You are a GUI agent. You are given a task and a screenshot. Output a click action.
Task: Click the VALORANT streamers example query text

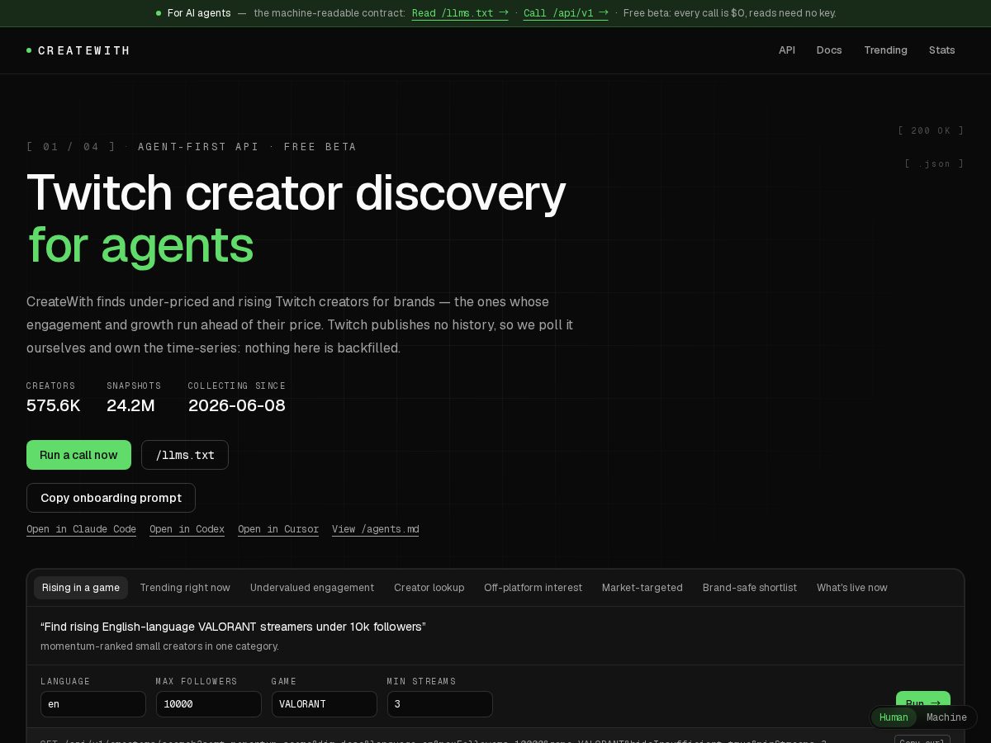click(x=233, y=627)
